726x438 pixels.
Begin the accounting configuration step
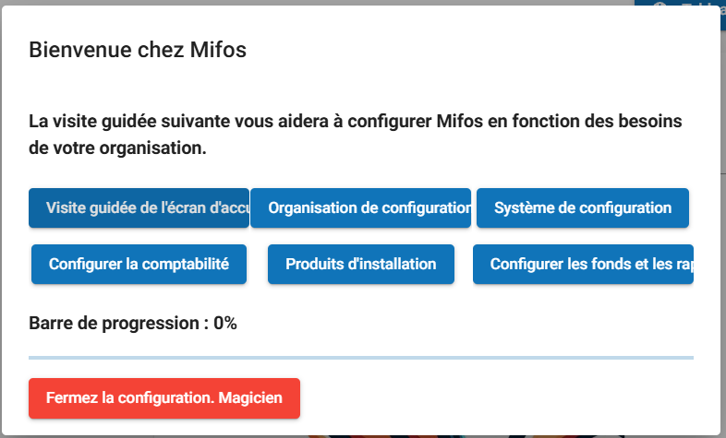(139, 265)
